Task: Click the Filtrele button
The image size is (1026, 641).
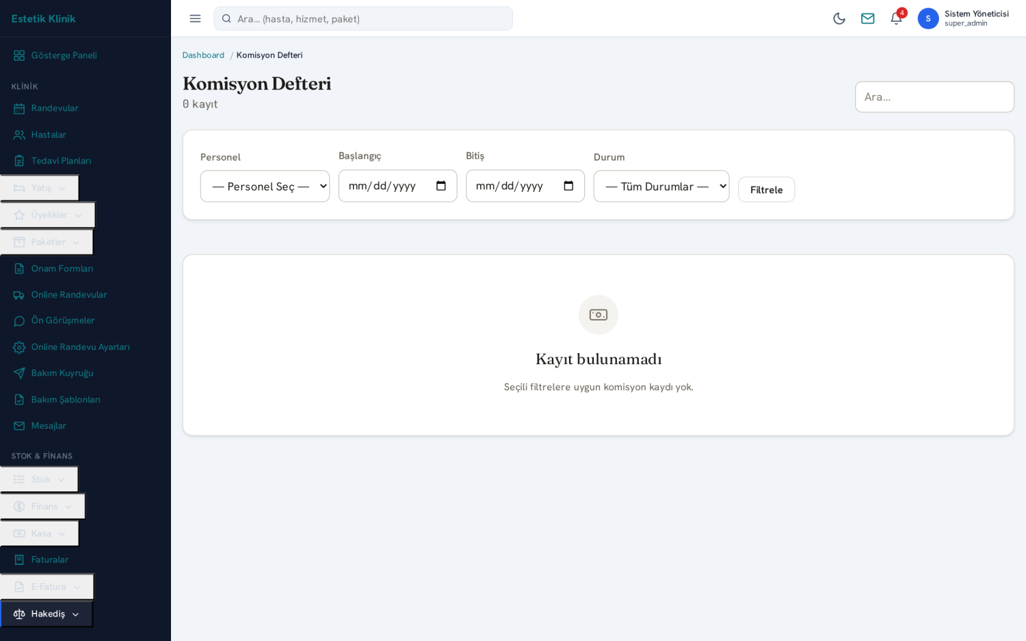Action: pyautogui.click(x=766, y=189)
